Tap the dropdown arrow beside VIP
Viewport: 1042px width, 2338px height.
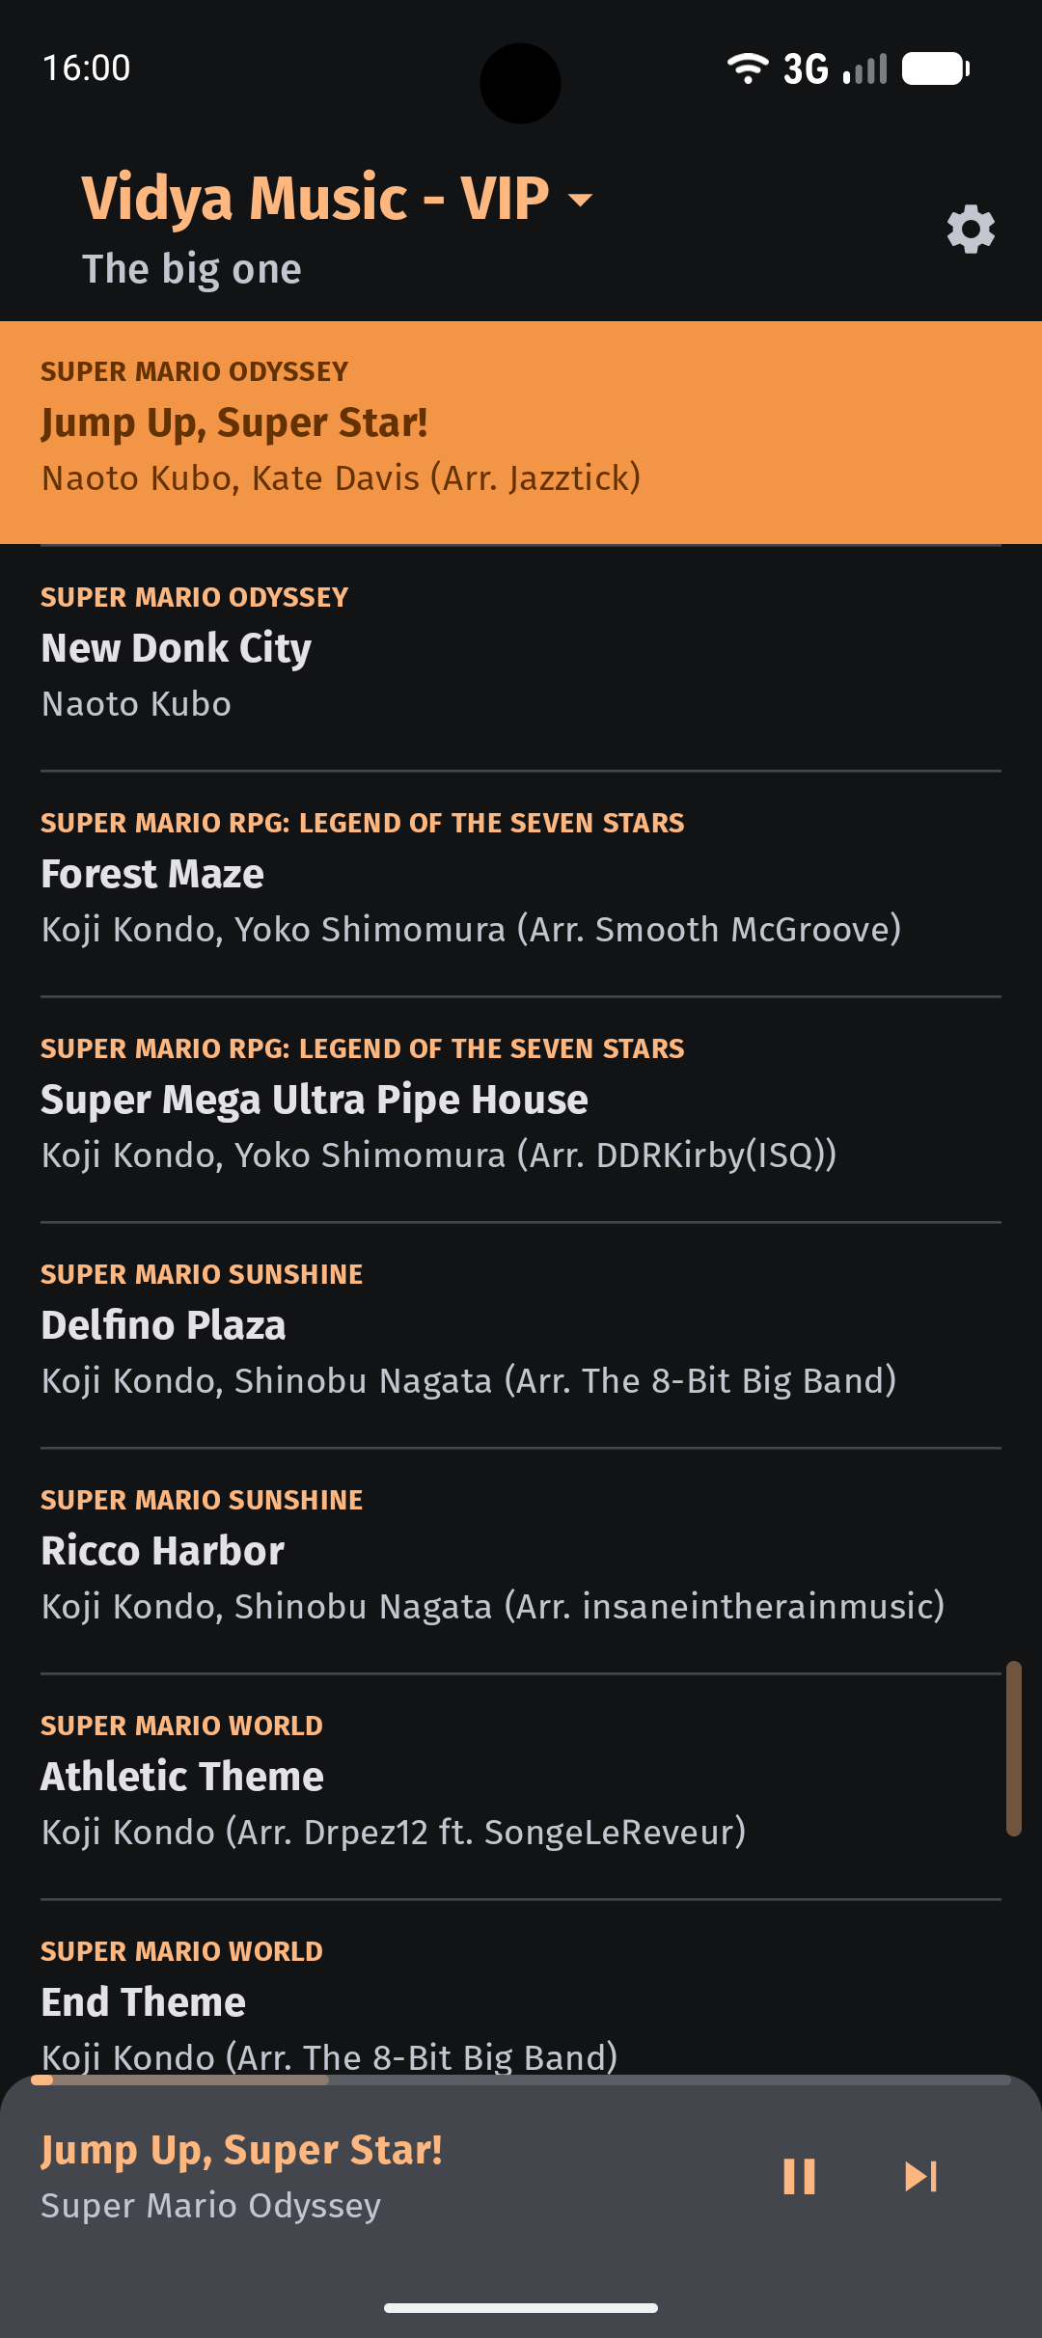tap(580, 200)
